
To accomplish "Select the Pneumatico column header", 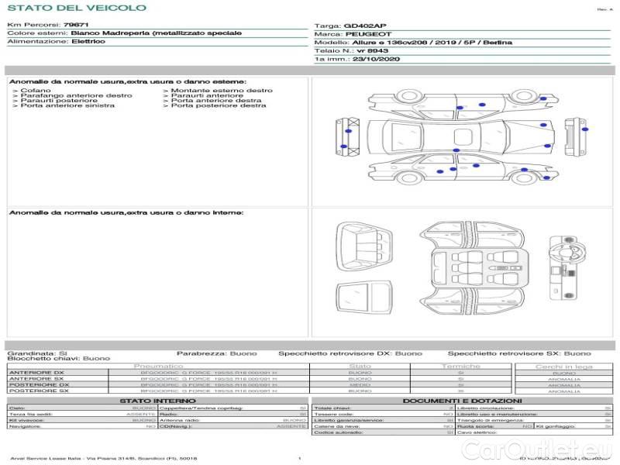I will 159,366.
